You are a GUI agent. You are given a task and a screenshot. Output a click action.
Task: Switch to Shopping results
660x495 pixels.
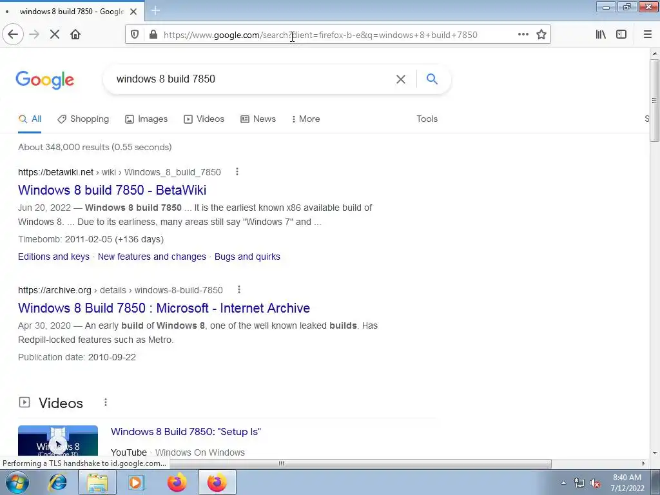click(x=83, y=119)
